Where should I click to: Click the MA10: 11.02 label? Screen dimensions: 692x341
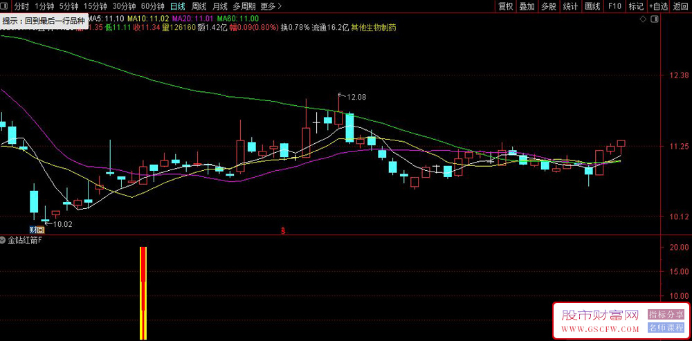pyautogui.click(x=148, y=19)
